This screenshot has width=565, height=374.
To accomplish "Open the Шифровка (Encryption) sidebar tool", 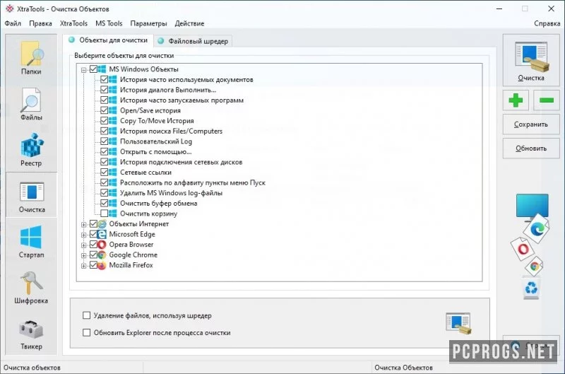I will pos(31,288).
